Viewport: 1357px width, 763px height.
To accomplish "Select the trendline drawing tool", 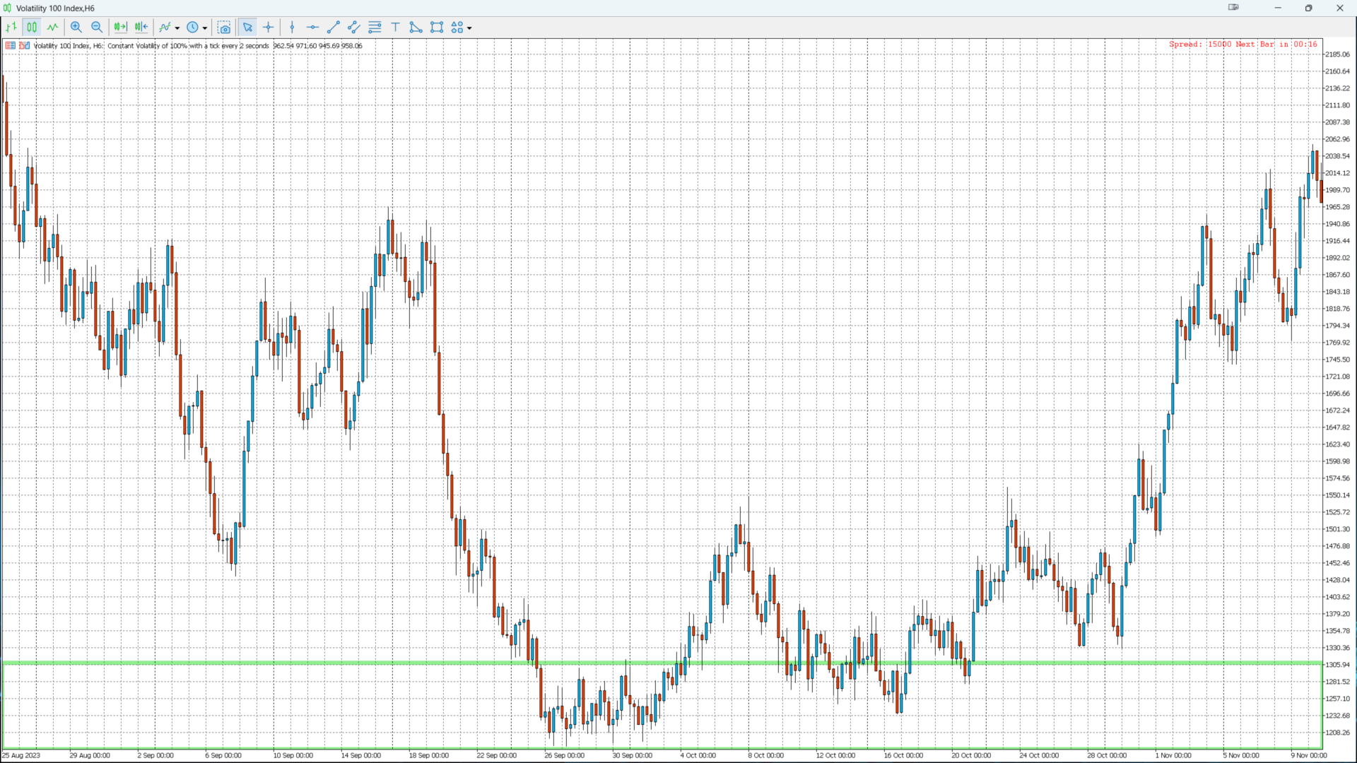I will [x=334, y=28].
